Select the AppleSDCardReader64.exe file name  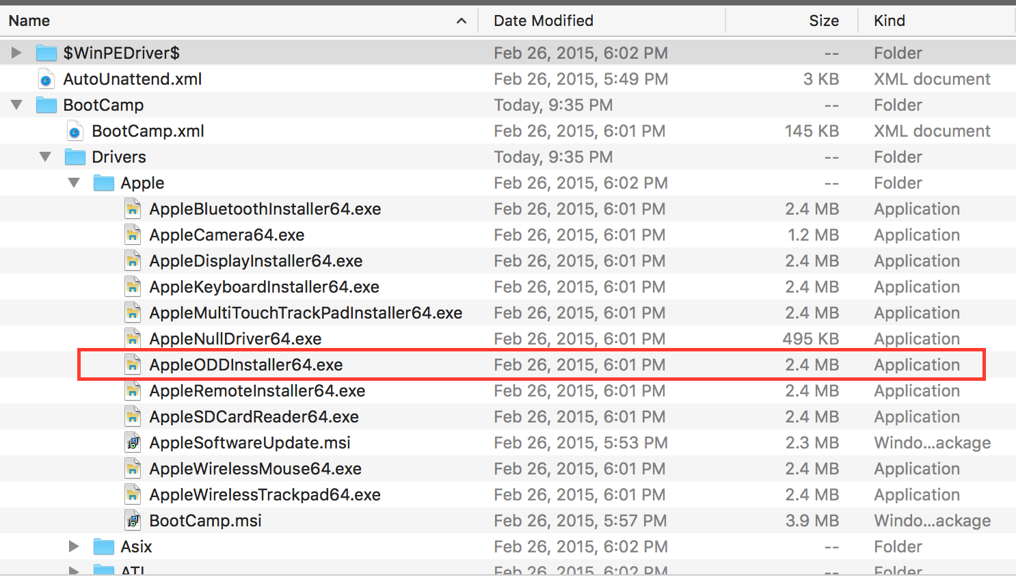(254, 416)
